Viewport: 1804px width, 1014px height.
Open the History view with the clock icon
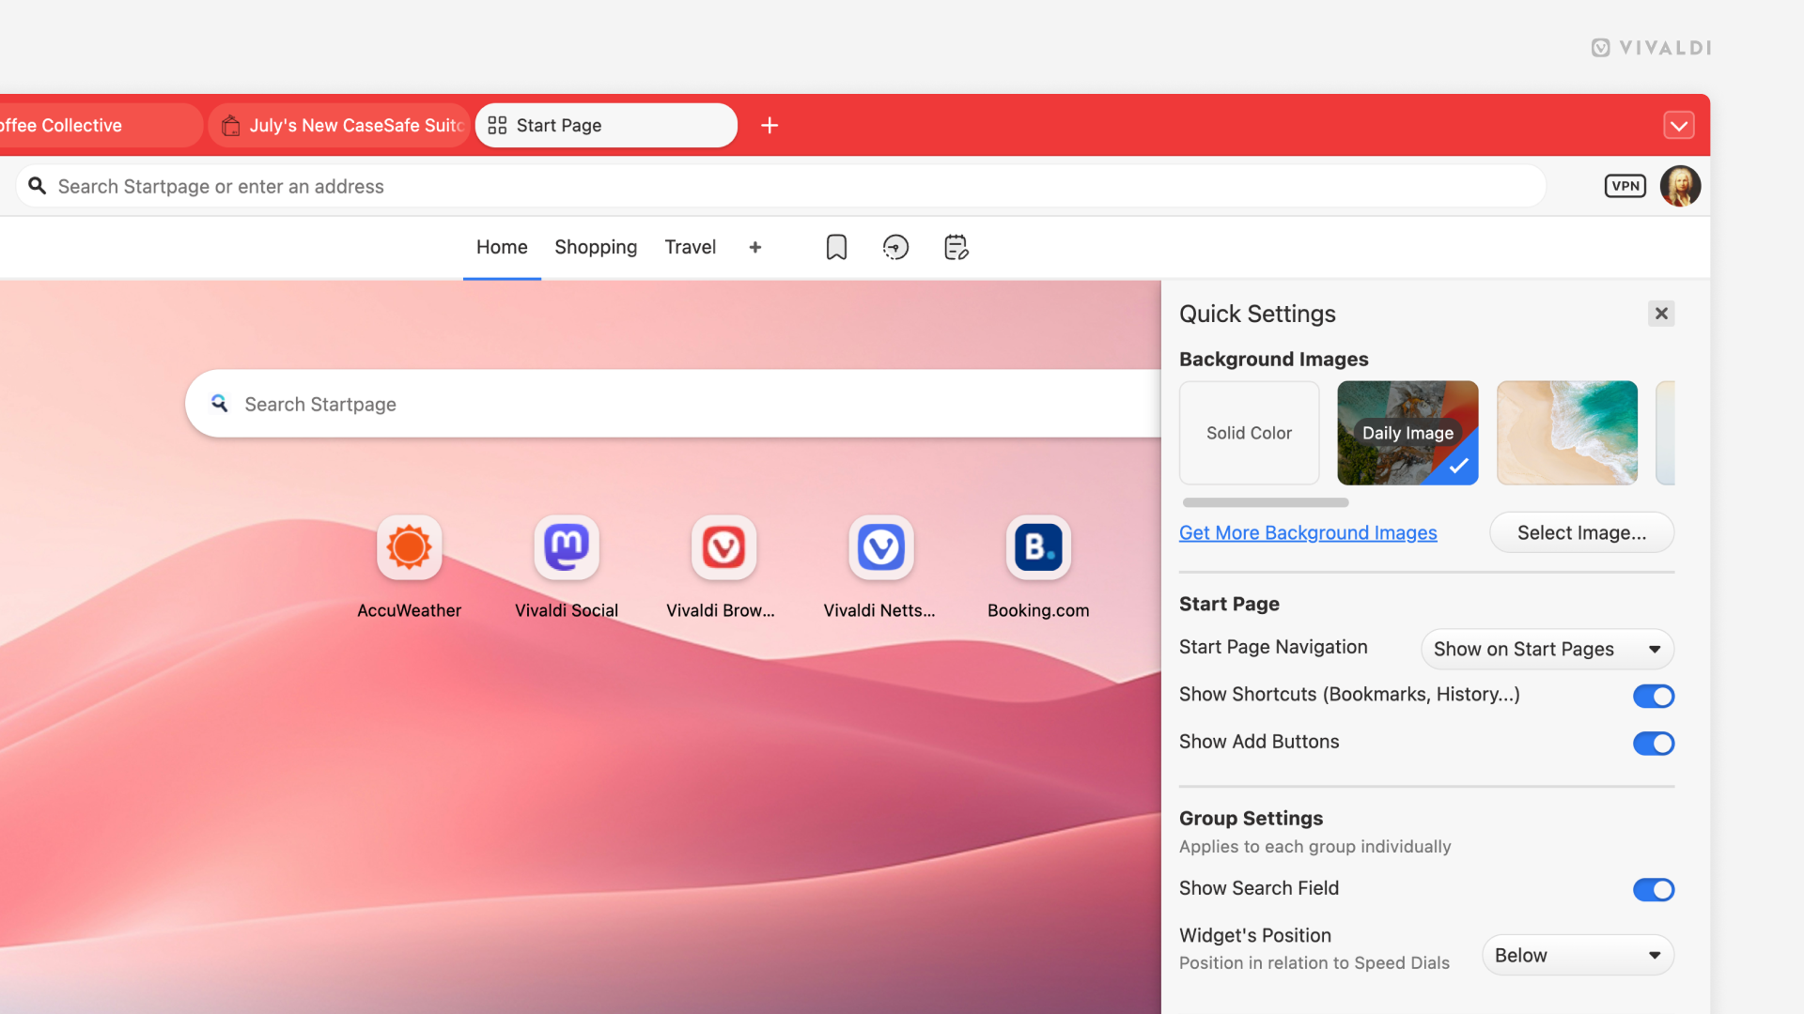895,247
